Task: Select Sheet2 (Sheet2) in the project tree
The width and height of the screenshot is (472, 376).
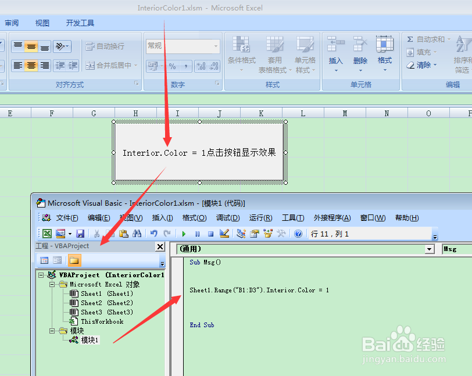Action: (x=101, y=303)
